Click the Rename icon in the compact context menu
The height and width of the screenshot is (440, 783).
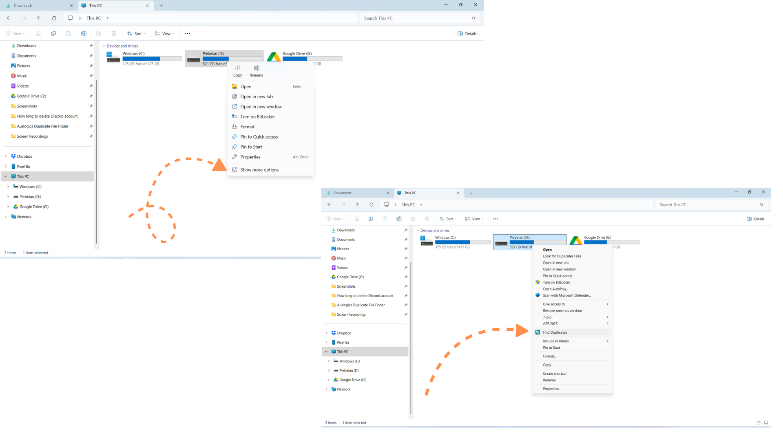(x=257, y=68)
